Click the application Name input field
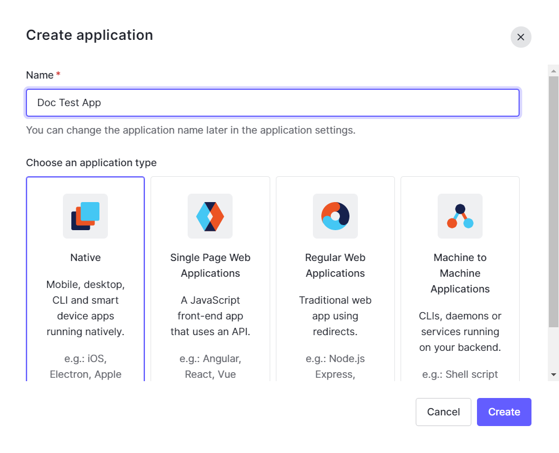Screen dimensions: 559x453 [x=272, y=103]
